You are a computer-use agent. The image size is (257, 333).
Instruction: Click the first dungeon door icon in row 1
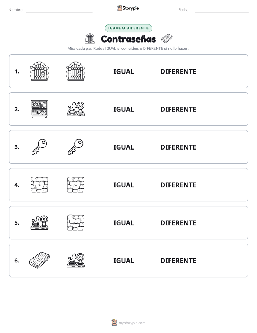(x=39, y=71)
